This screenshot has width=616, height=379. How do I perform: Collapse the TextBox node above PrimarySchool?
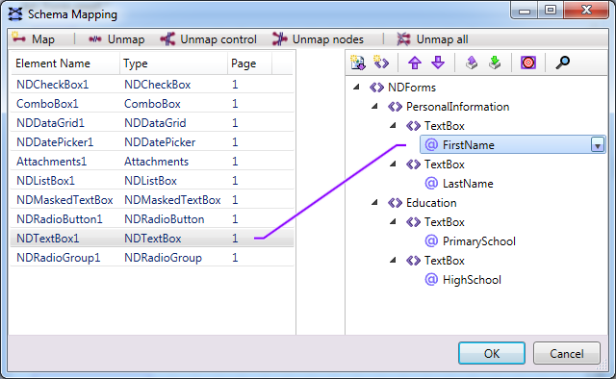point(393,221)
